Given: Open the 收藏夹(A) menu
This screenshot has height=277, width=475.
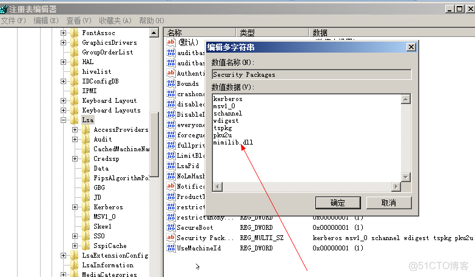Looking at the screenshot, I should [x=115, y=21].
